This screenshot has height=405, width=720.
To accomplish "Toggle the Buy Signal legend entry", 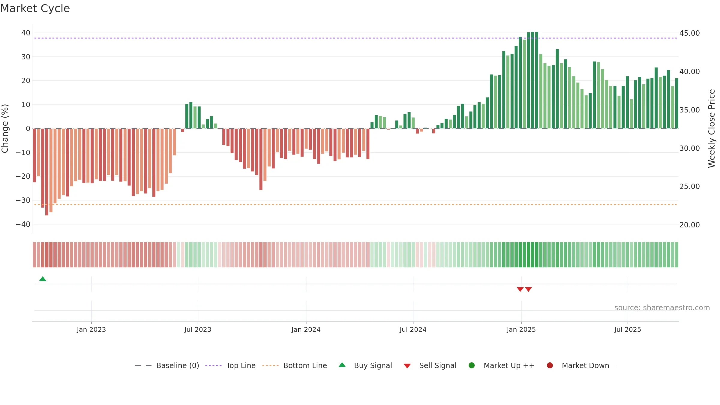I will click(x=365, y=365).
